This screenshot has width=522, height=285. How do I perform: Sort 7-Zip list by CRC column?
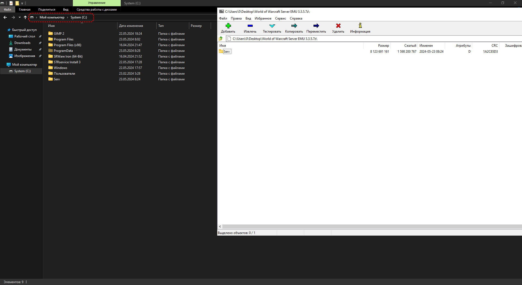pyautogui.click(x=486, y=46)
